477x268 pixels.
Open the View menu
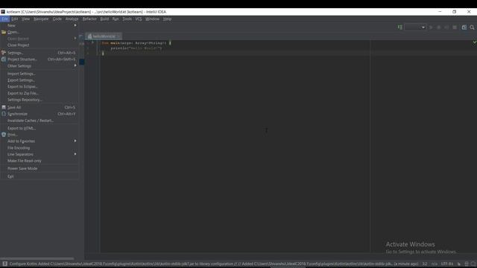[x=25, y=19]
